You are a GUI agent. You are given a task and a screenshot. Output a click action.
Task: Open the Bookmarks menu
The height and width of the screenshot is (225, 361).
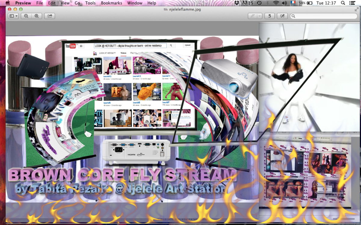tap(111, 3)
